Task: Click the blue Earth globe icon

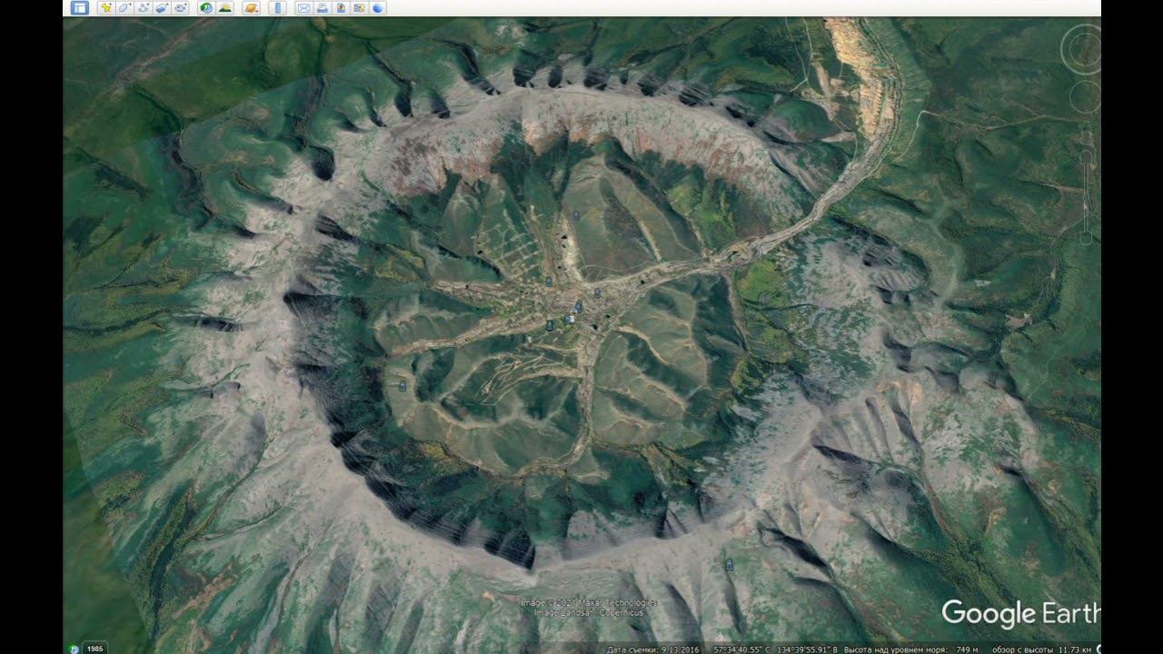Action: (378, 8)
